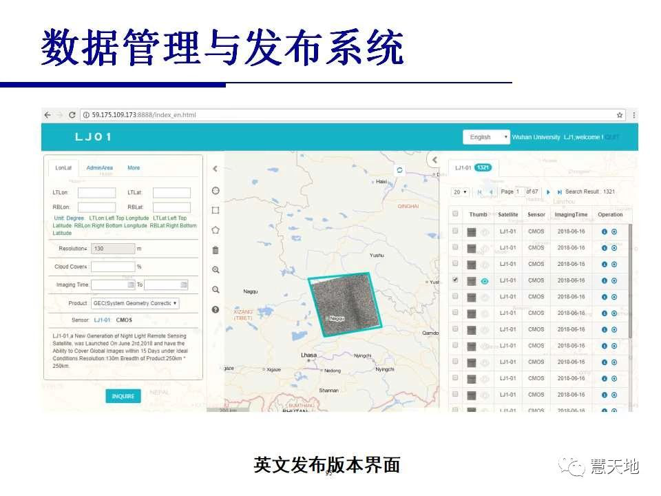Check the select-all checkbox in table header
Viewport: 661px width, 496px height.
click(455, 214)
